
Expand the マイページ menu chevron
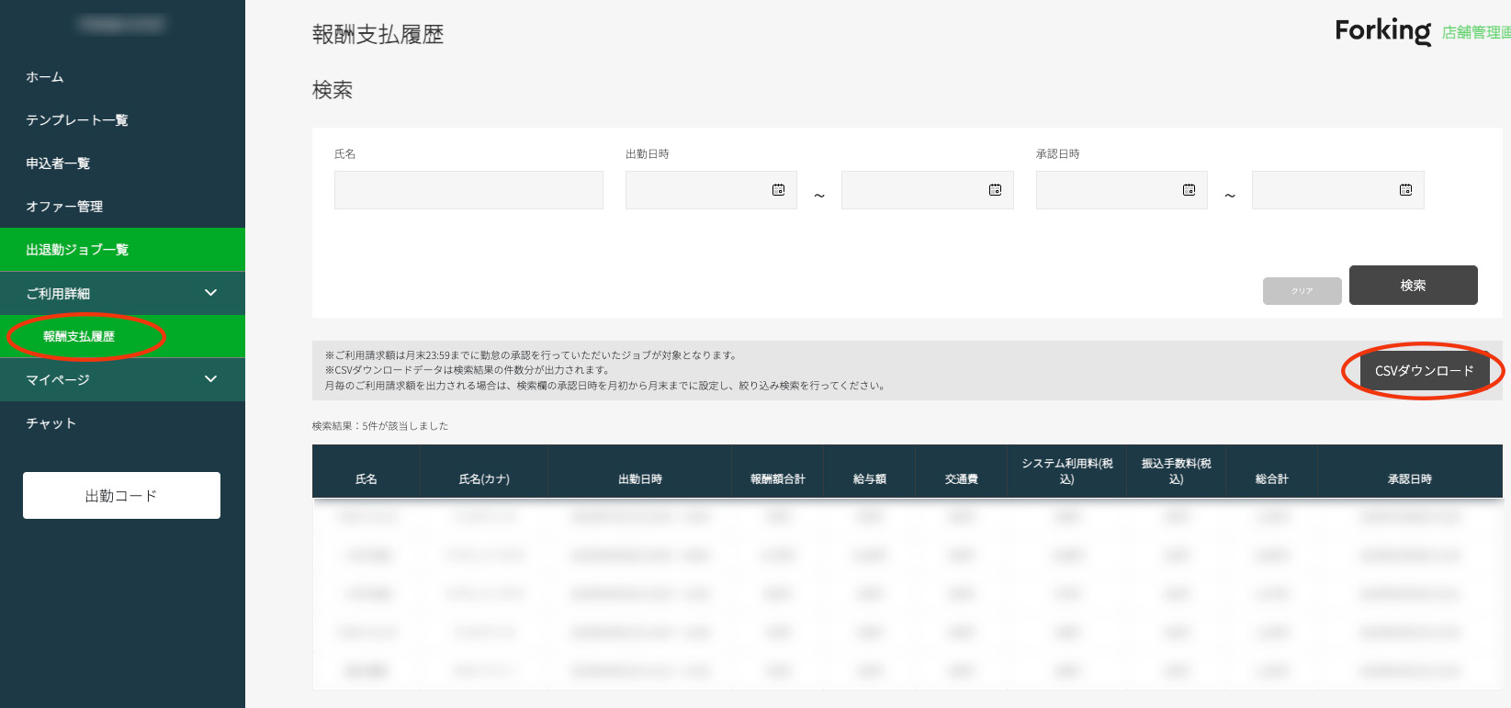210,379
